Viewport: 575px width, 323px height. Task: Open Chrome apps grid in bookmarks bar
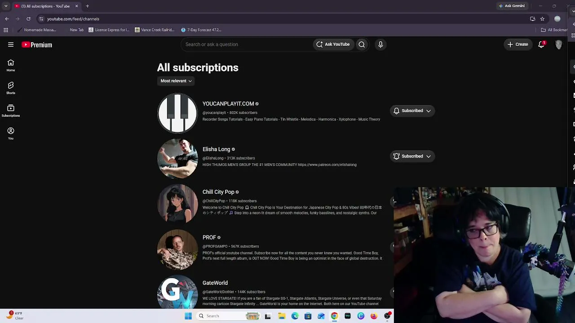tap(6, 30)
